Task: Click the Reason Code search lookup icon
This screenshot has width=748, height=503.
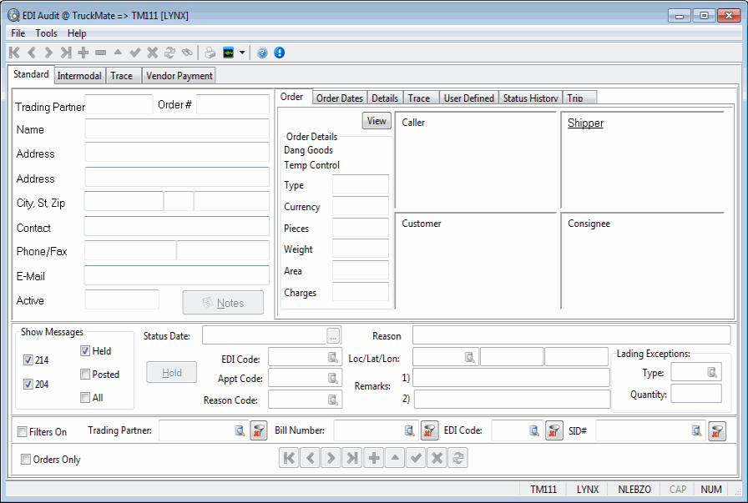Action: [x=333, y=400]
